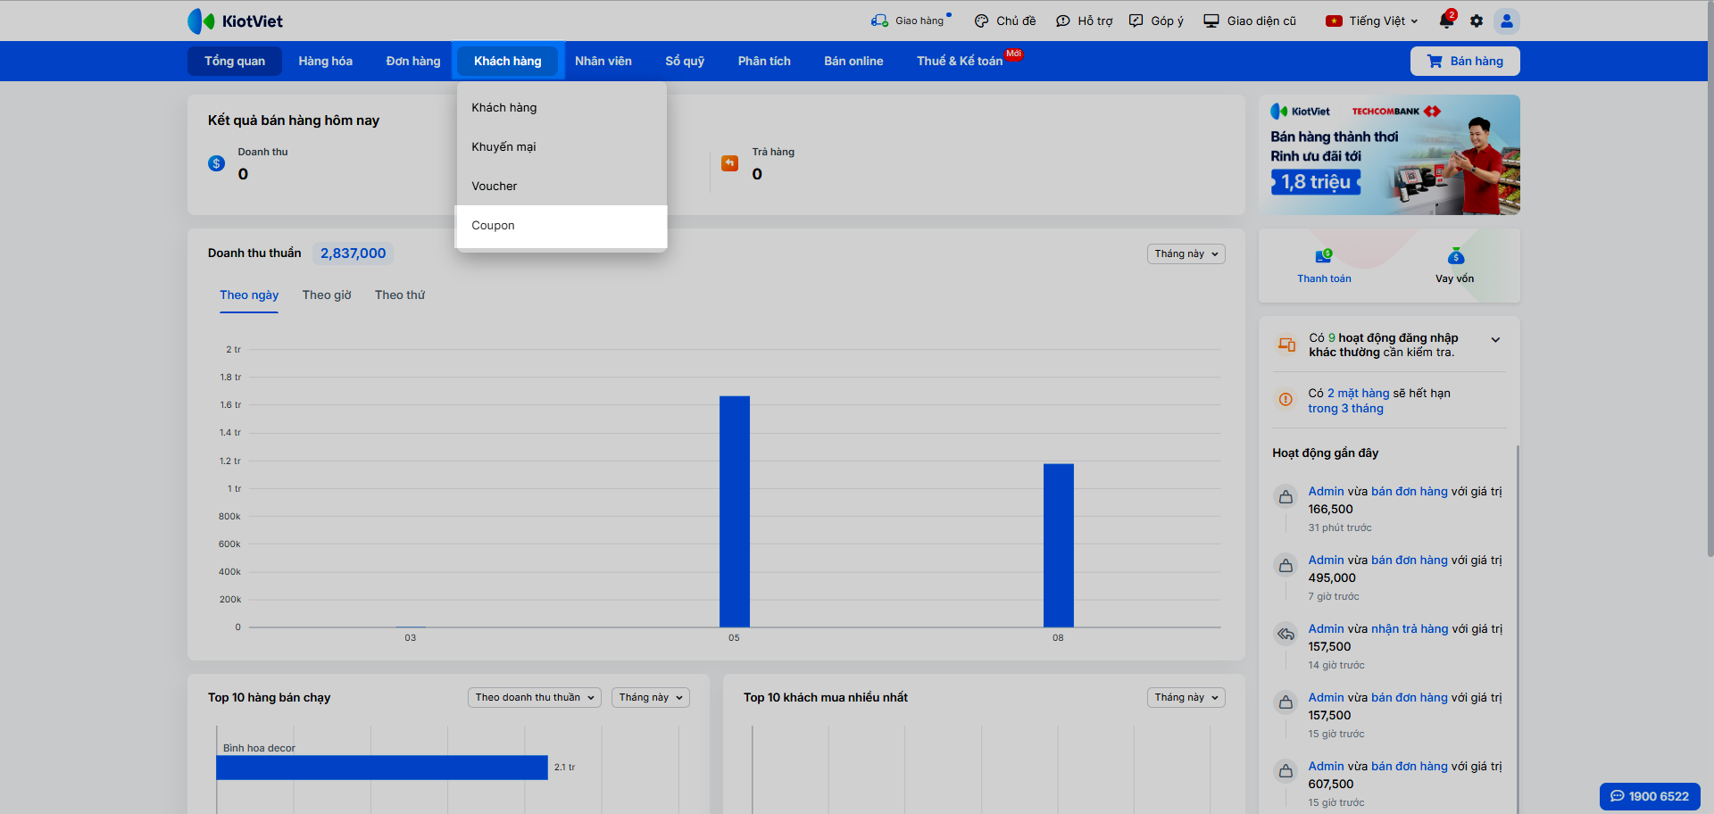Click the 166,500 sale activity icon

[x=1285, y=497]
